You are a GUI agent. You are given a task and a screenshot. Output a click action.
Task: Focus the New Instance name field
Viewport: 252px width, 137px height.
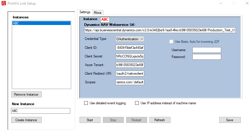(40, 111)
